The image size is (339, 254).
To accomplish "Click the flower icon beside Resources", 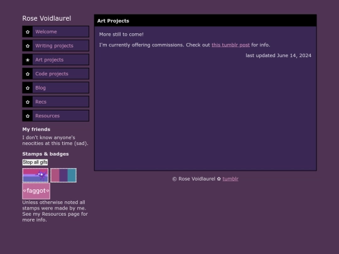I will point(28,116).
